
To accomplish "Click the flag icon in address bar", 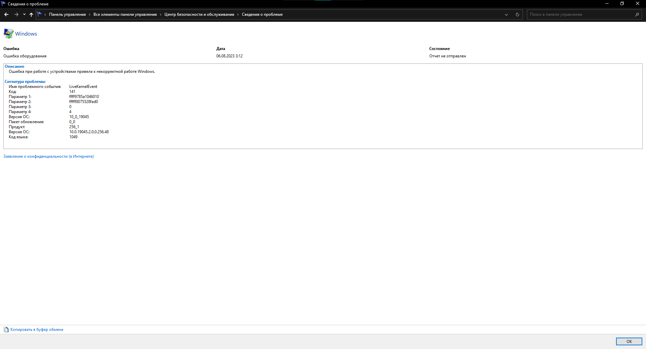I will click(39, 14).
